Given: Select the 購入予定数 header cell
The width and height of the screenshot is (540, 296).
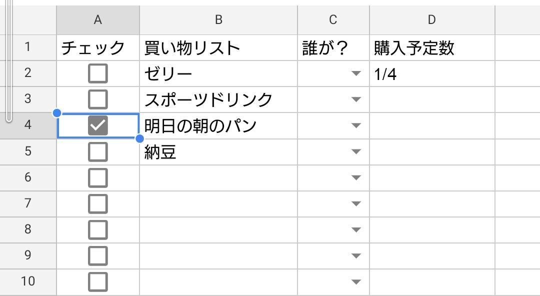Looking at the screenshot, I should click(432, 47).
